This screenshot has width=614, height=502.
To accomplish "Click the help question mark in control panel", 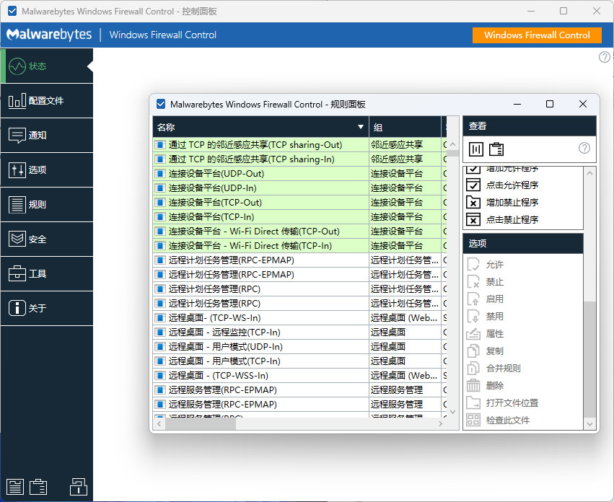I will [605, 57].
